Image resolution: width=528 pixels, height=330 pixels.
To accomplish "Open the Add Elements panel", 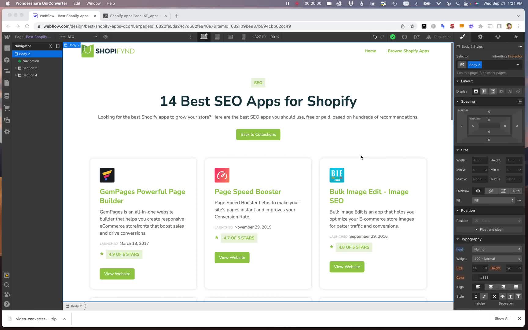I will click(7, 48).
